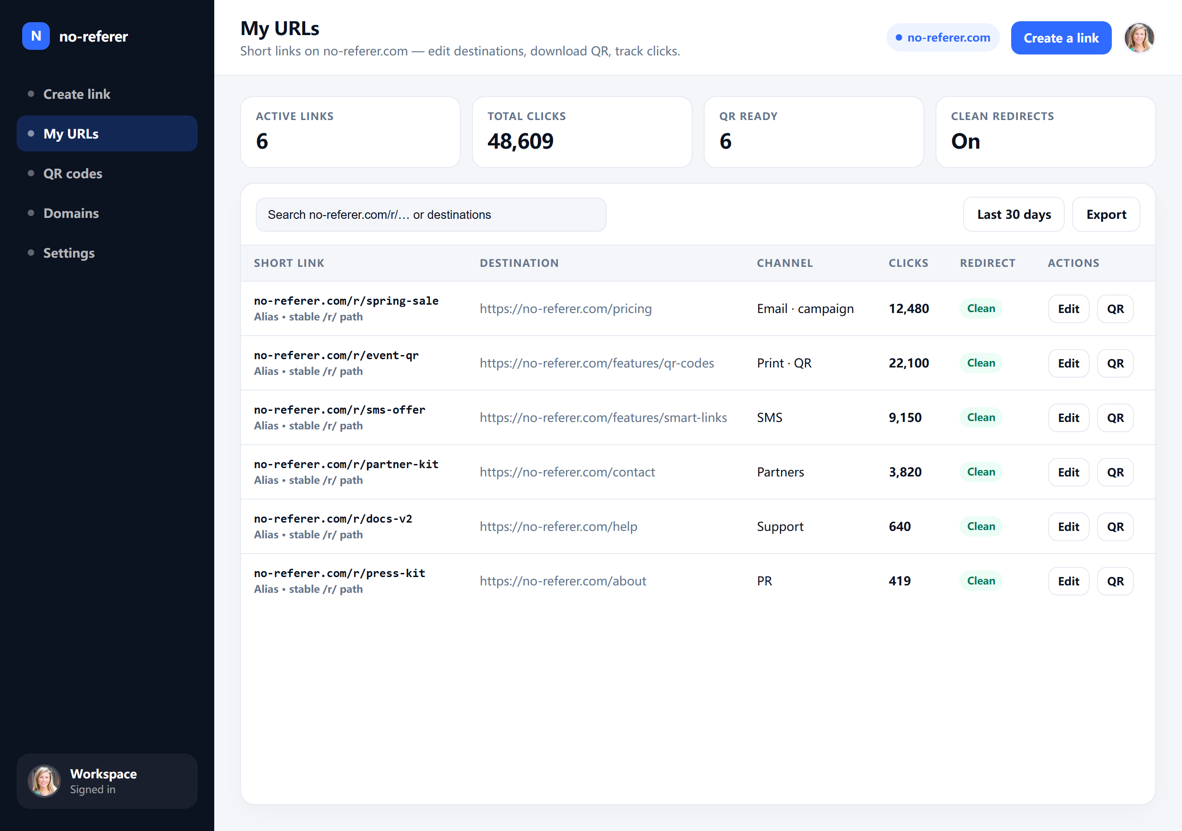
Task: Click the no-referer.com/about destination URL
Action: 563,581
